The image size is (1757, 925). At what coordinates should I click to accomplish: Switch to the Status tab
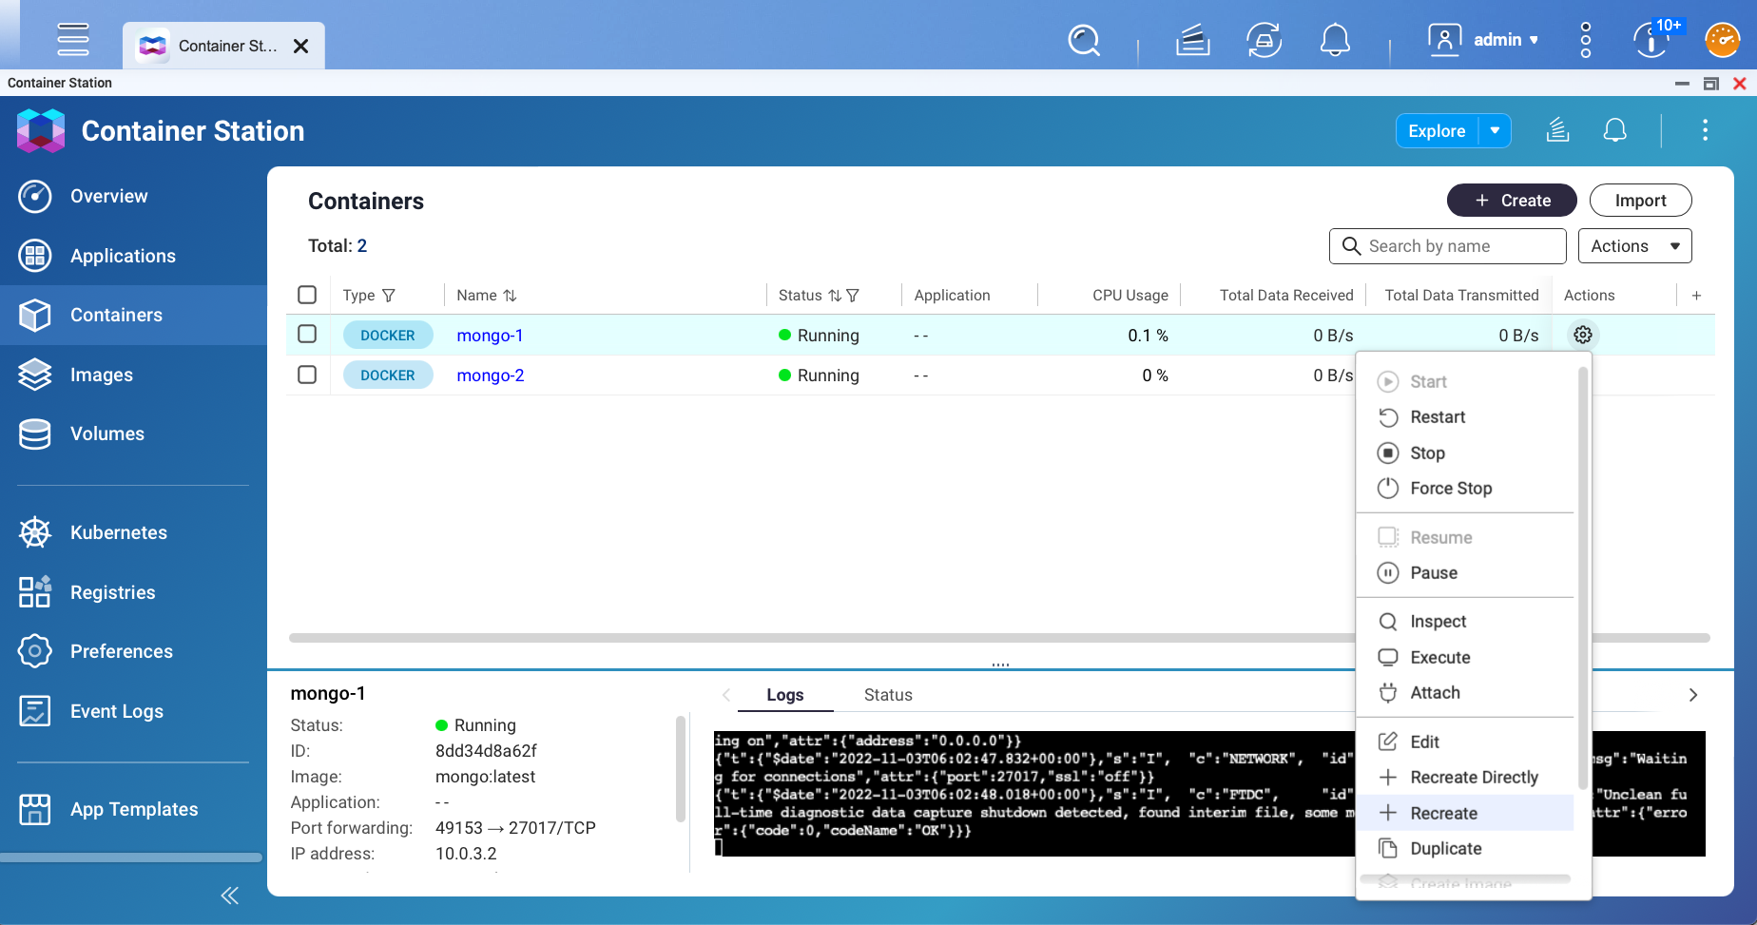(887, 695)
